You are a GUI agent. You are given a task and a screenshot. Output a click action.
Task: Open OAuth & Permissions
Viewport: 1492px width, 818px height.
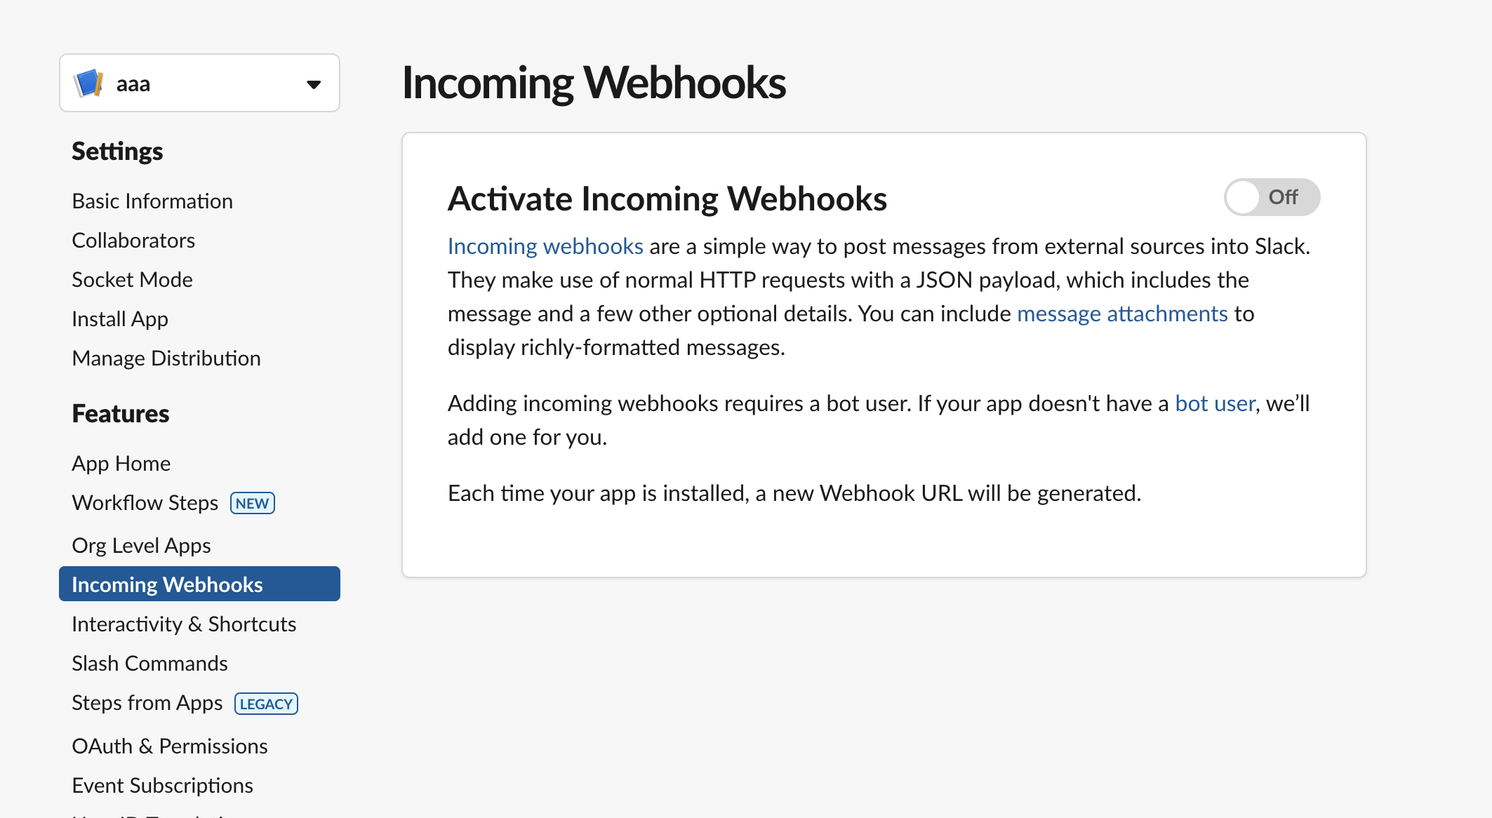(x=170, y=746)
